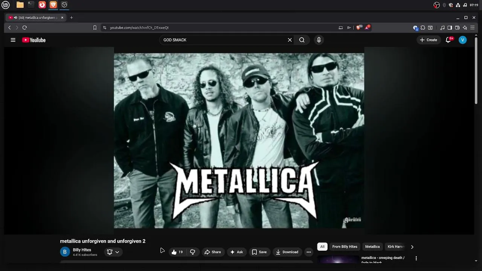Save video to a playlist

point(259,252)
